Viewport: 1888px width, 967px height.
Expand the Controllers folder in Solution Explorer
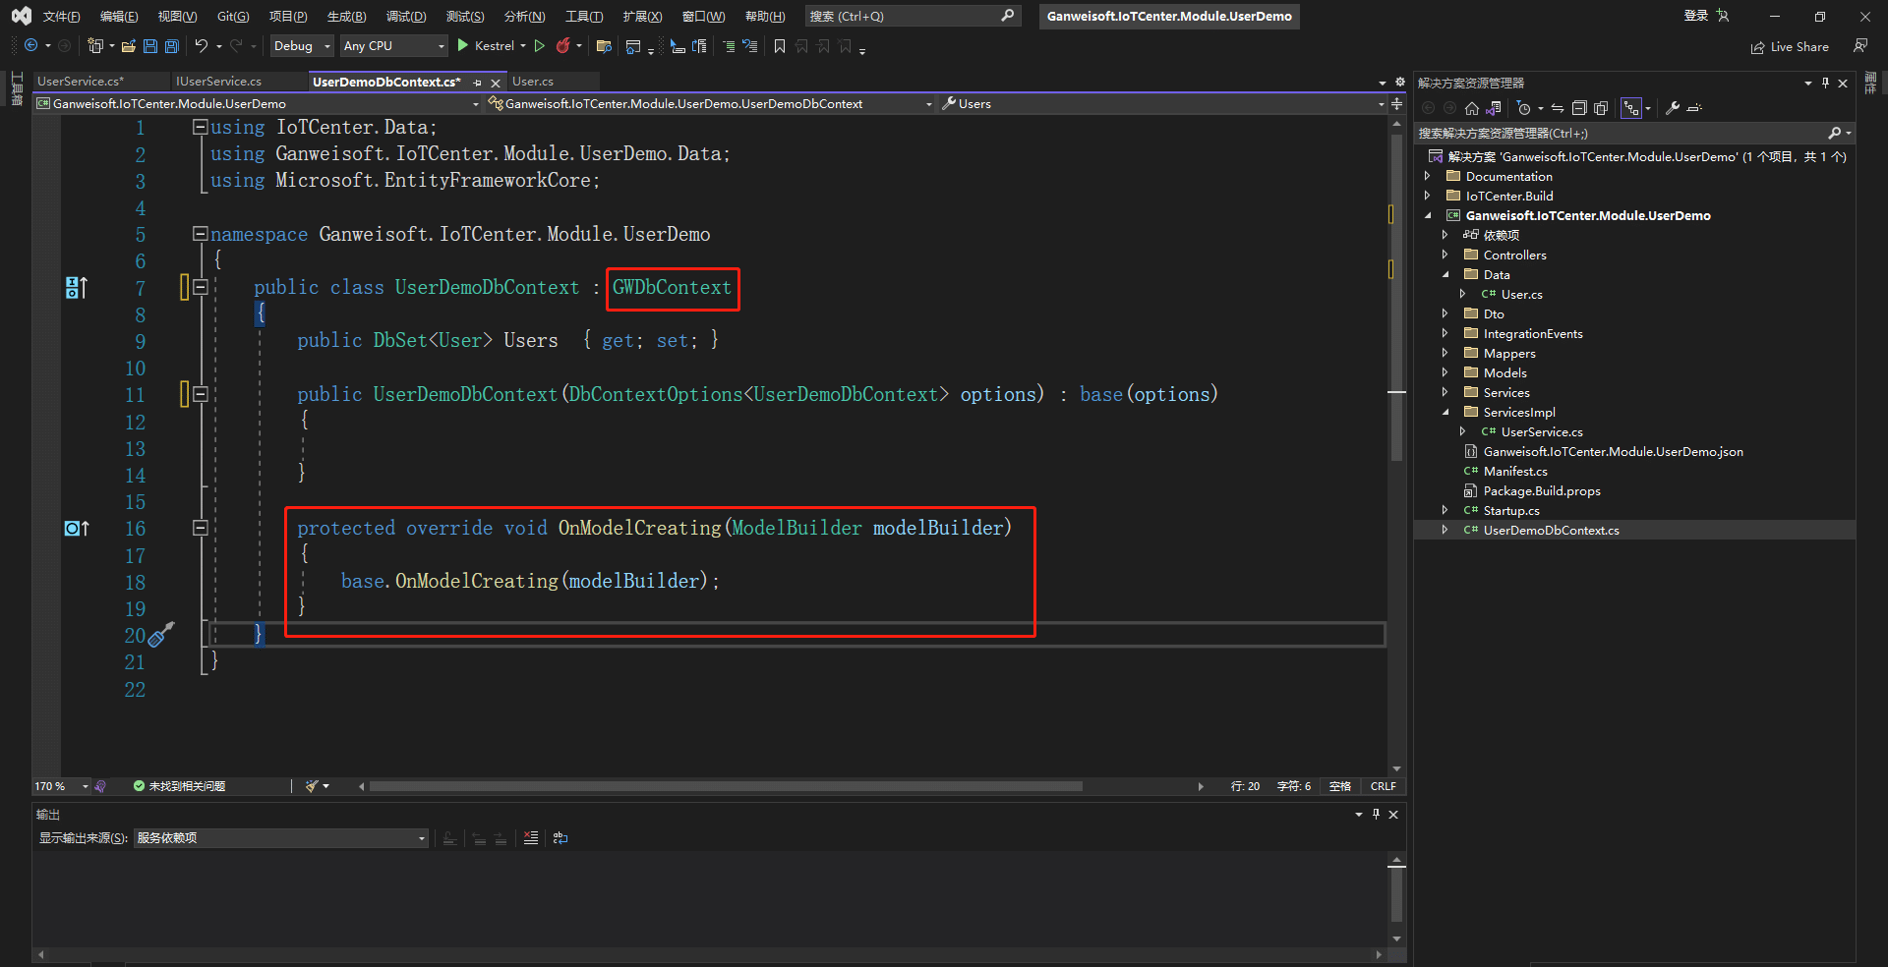point(1445,255)
